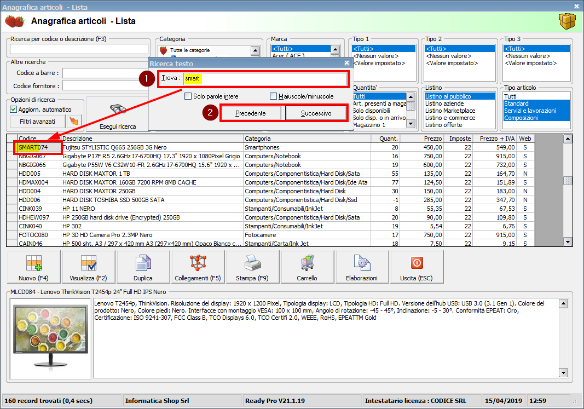Select <Tutti> in Tipo 3 list
Image resolution: width=584 pixels, height=409 pixels.
click(x=536, y=49)
